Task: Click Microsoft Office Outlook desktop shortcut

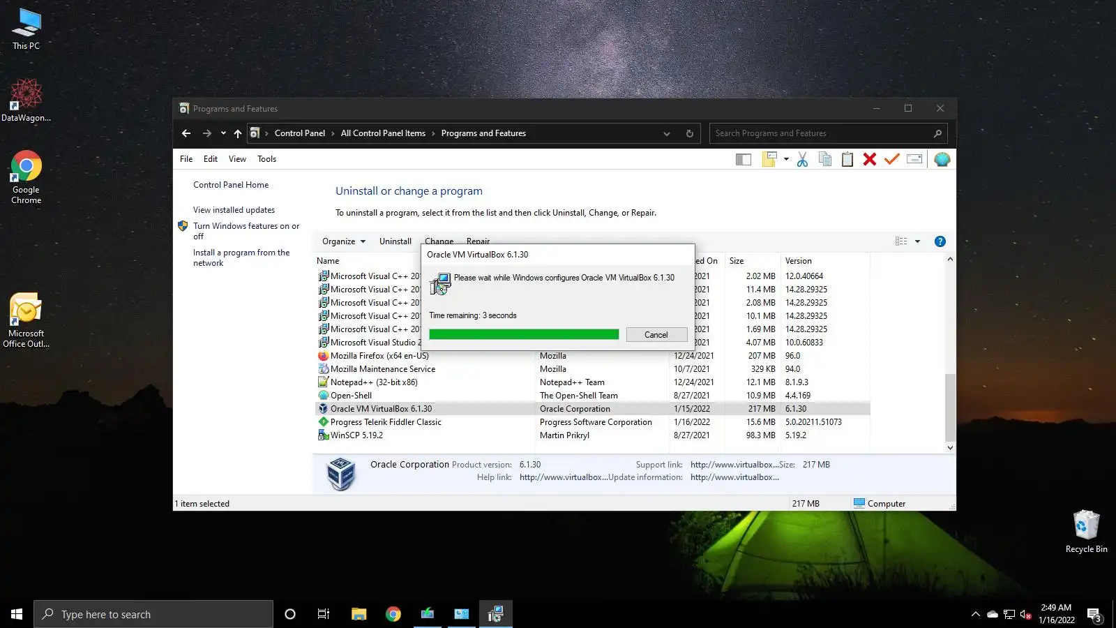Action: point(27,320)
